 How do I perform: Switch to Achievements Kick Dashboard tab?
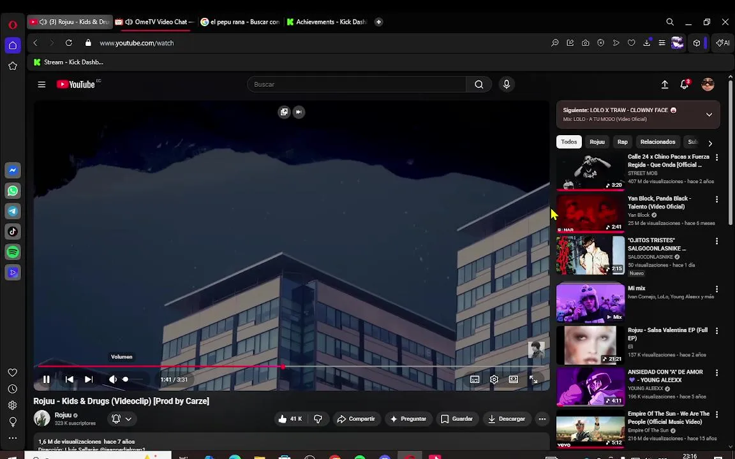(327, 22)
